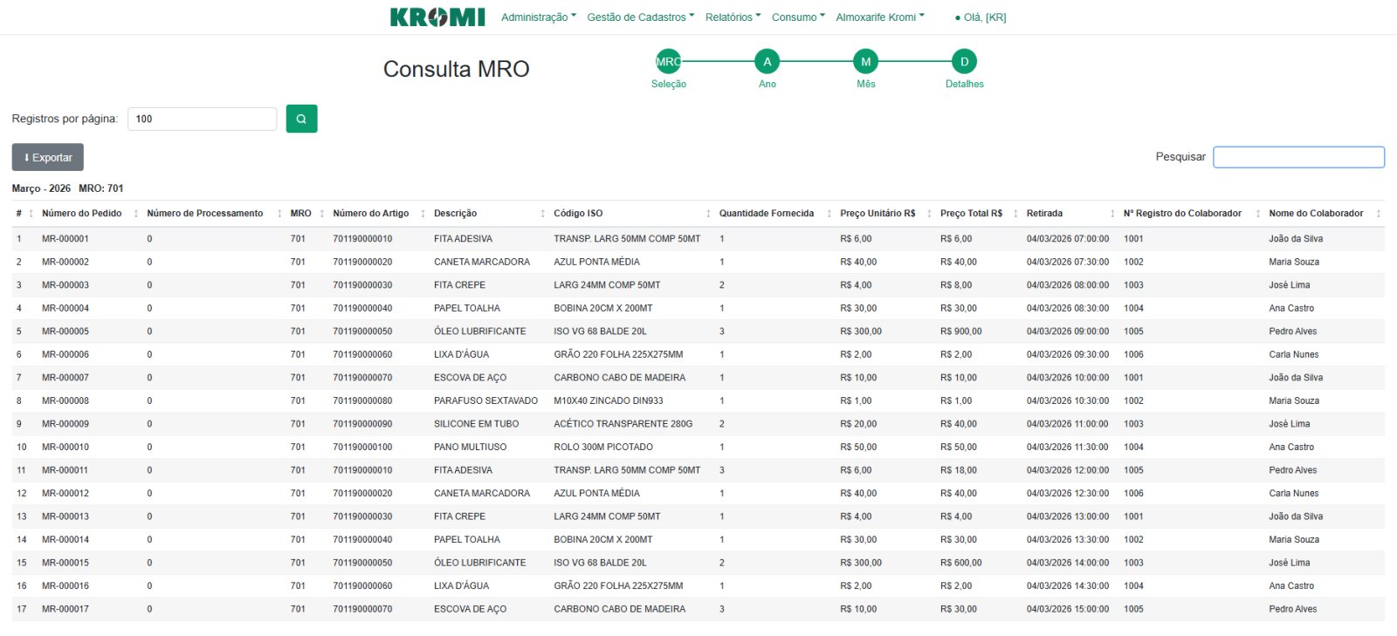
Task: Sort by Preço Unitário R$ column
Action: pyautogui.click(x=877, y=214)
